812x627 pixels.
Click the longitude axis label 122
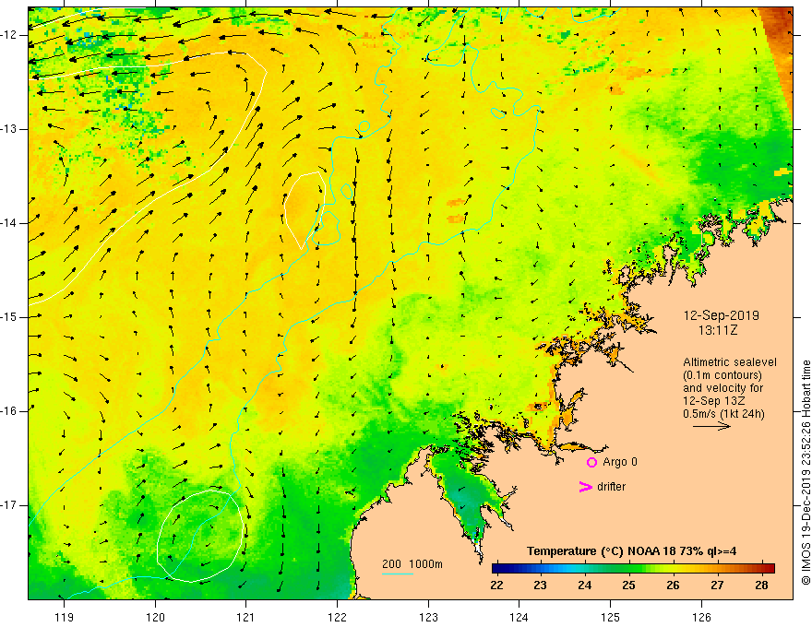[337, 617]
